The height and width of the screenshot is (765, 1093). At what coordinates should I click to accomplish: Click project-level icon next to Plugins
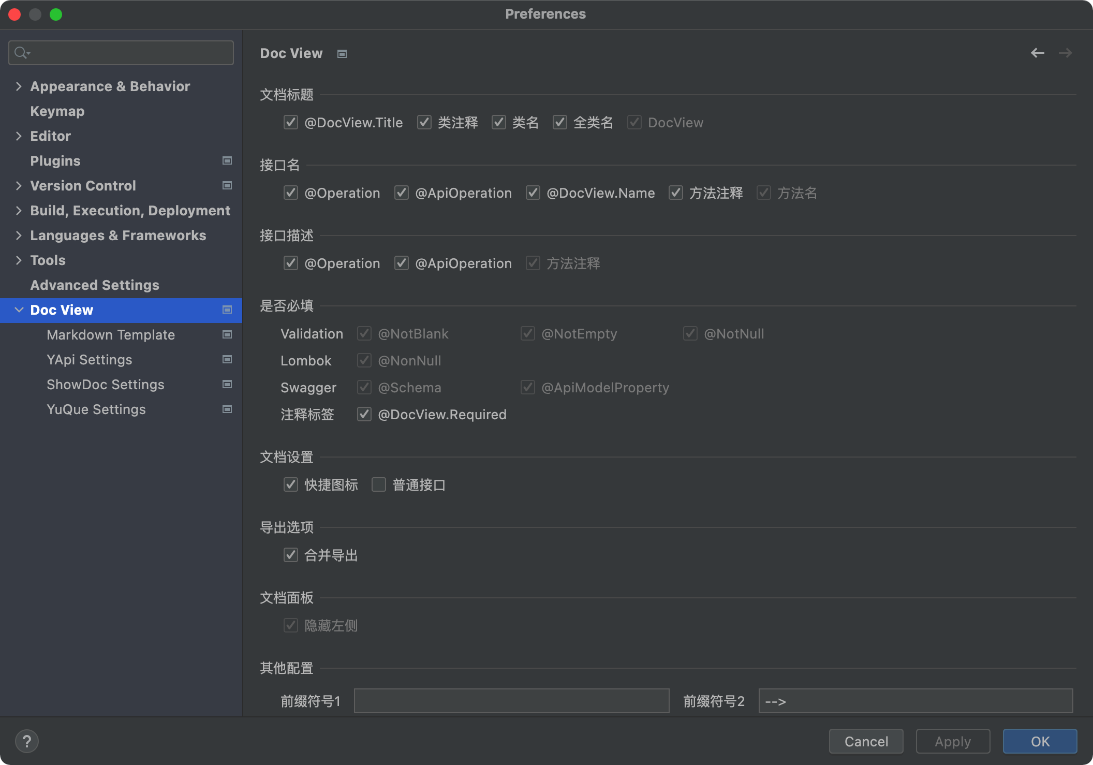click(227, 160)
